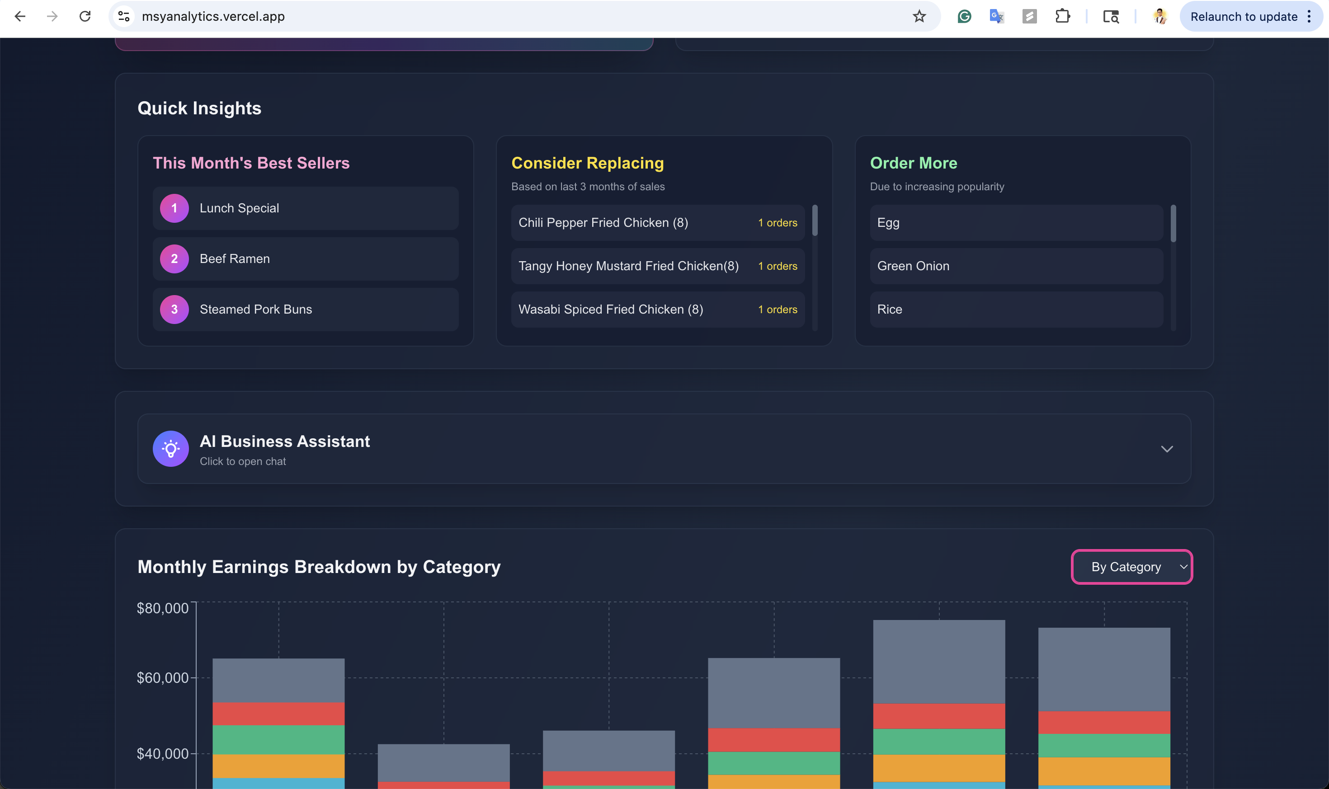This screenshot has height=789, width=1329.
Task: Open the Chrome three-dot menu
Action: pyautogui.click(x=1309, y=16)
